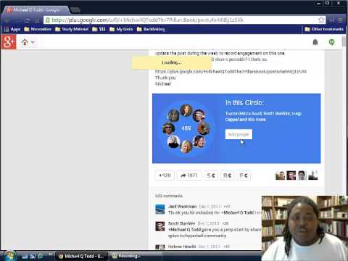Click the top-center face in circle
348x261 pixels.
pos(186,110)
